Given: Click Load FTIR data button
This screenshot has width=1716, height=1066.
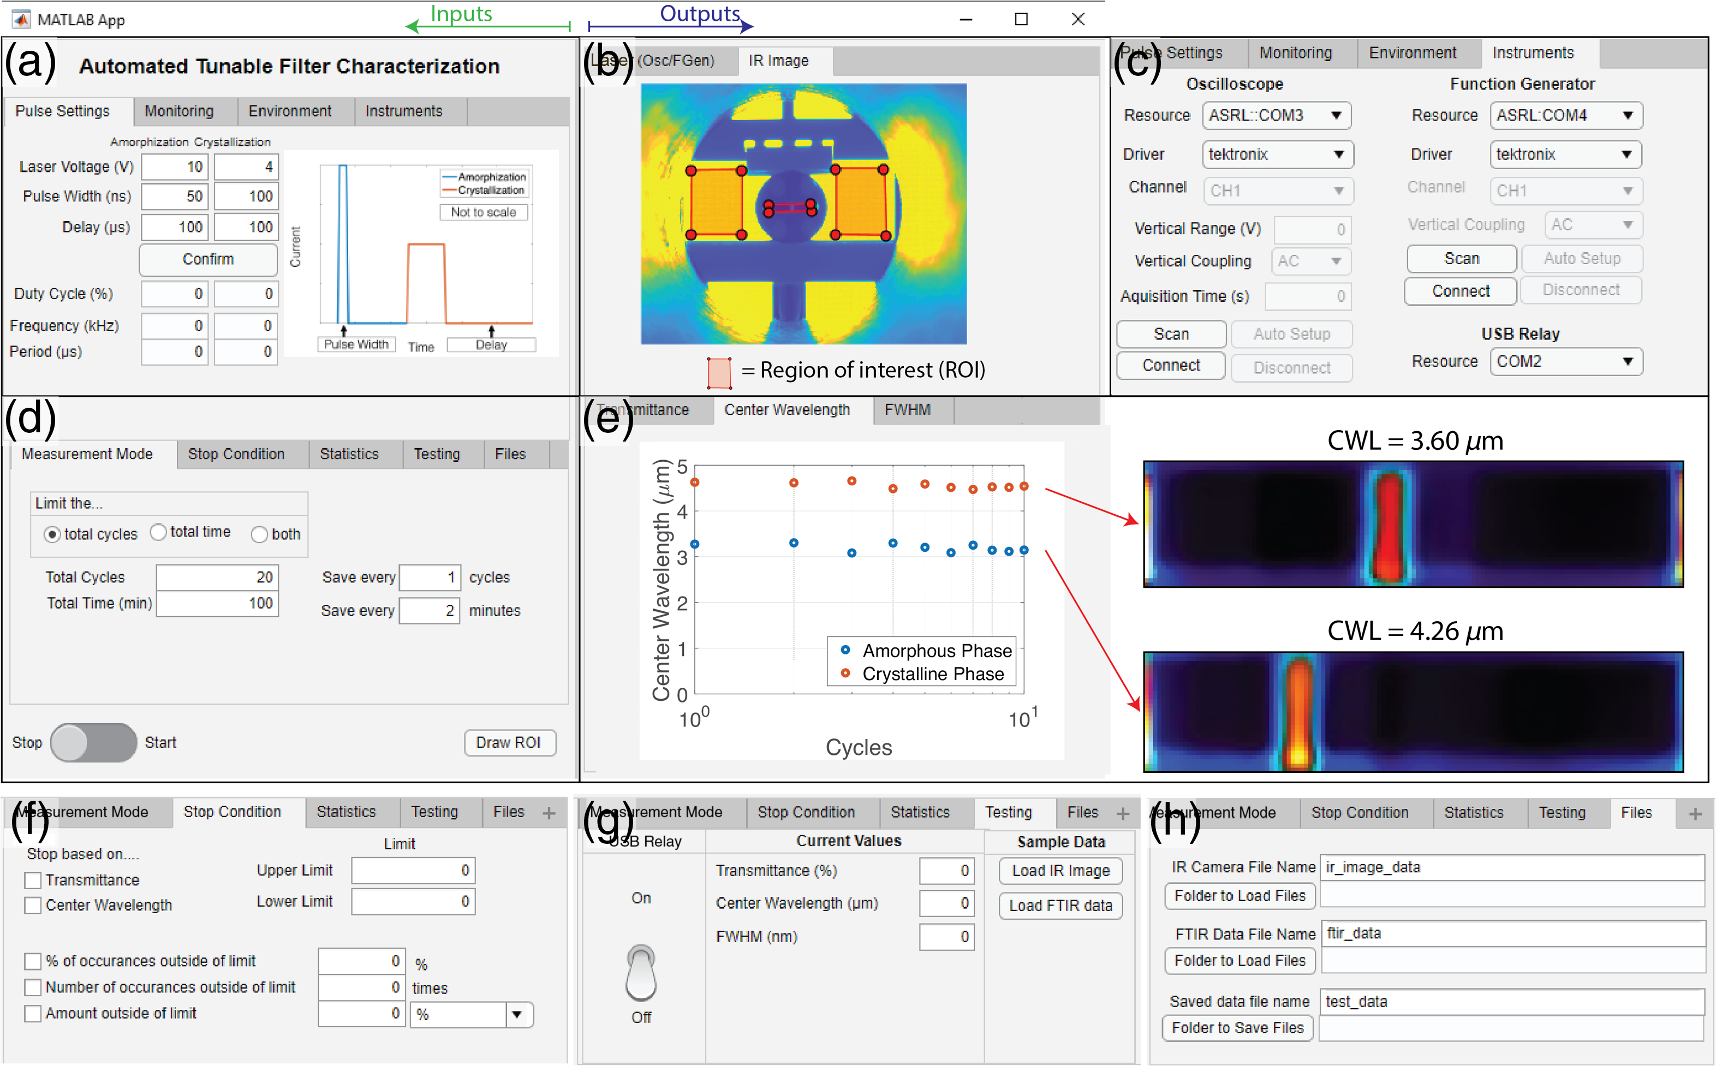Looking at the screenshot, I should (x=1060, y=906).
